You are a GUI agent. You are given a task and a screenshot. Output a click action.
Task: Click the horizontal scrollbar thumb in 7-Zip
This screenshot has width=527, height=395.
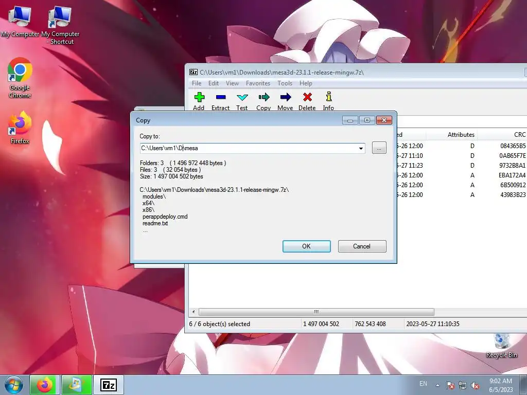coord(317,312)
